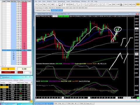140x105 pixels.
Task: Click the Con toolbar button
Action: pyautogui.click(x=41, y=4)
